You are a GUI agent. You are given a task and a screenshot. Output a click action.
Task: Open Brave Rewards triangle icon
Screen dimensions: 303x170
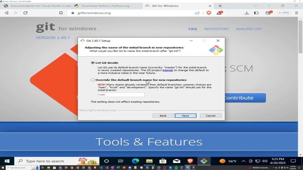(220, 13)
